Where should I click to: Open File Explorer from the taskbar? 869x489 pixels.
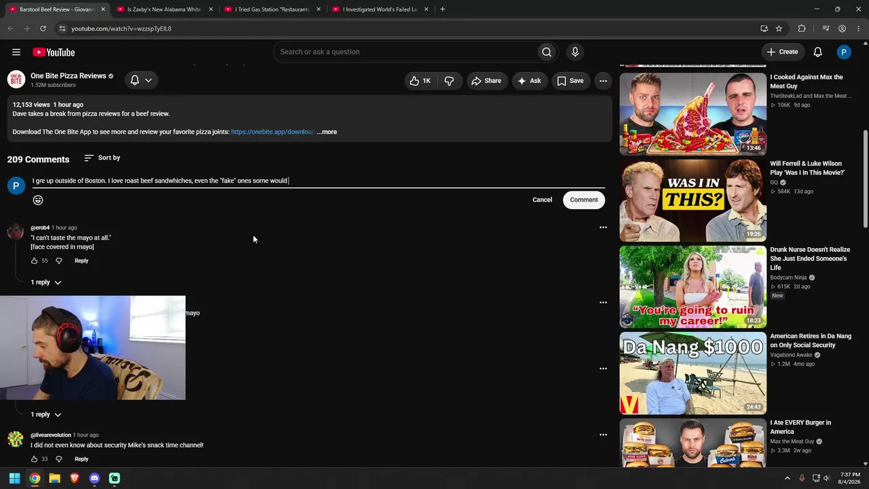54,478
